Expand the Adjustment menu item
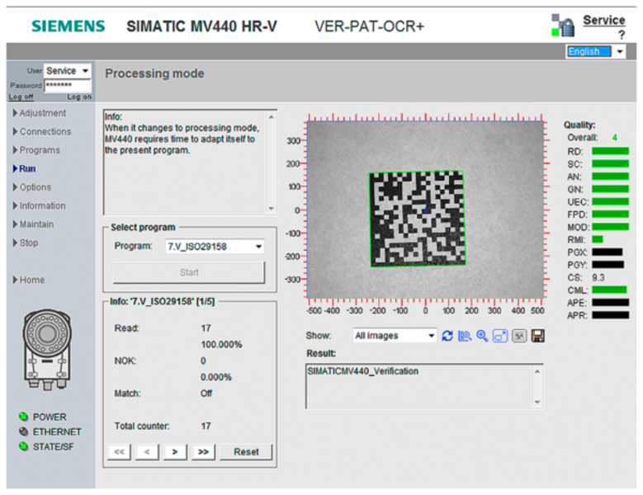This screenshot has height=495, width=643. 40,113
